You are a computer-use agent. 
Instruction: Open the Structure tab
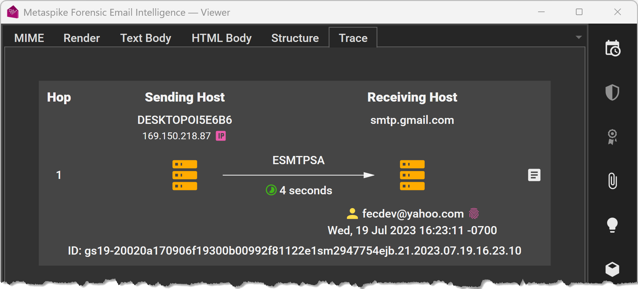tap(295, 38)
